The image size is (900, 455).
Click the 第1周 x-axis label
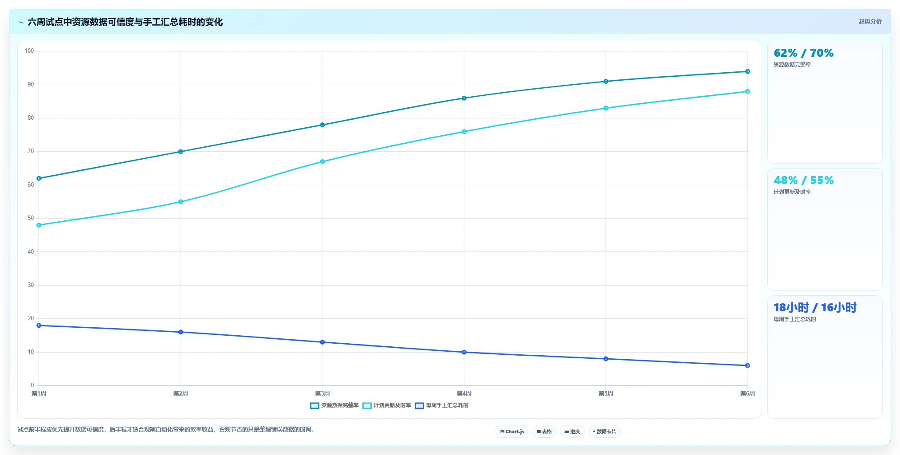coord(39,393)
